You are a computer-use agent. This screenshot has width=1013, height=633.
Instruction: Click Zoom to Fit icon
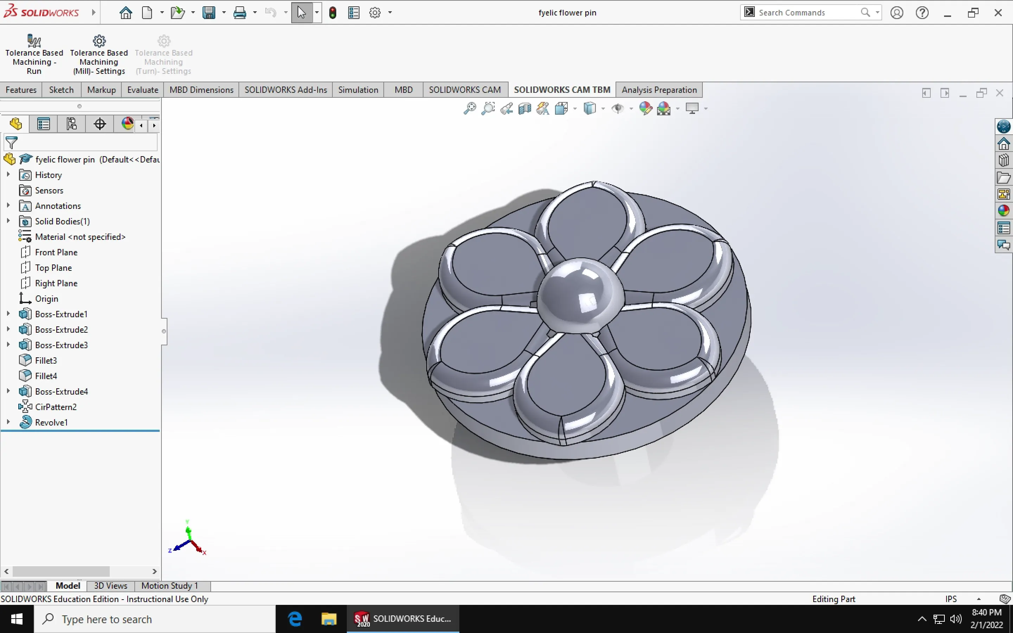pyautogui.click(x=470, y=108)
